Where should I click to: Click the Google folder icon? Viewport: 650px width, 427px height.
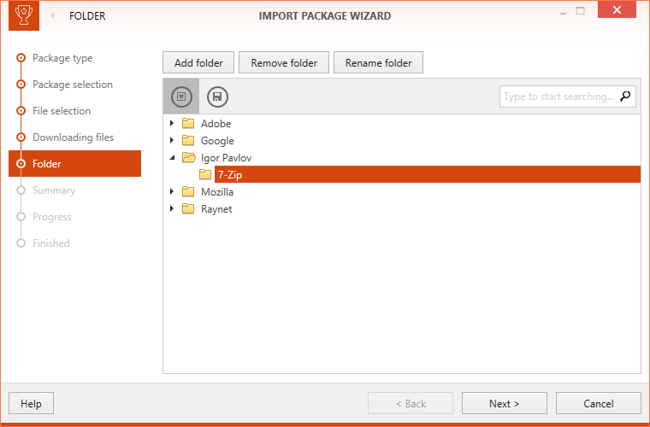click(x=188, y=140)
